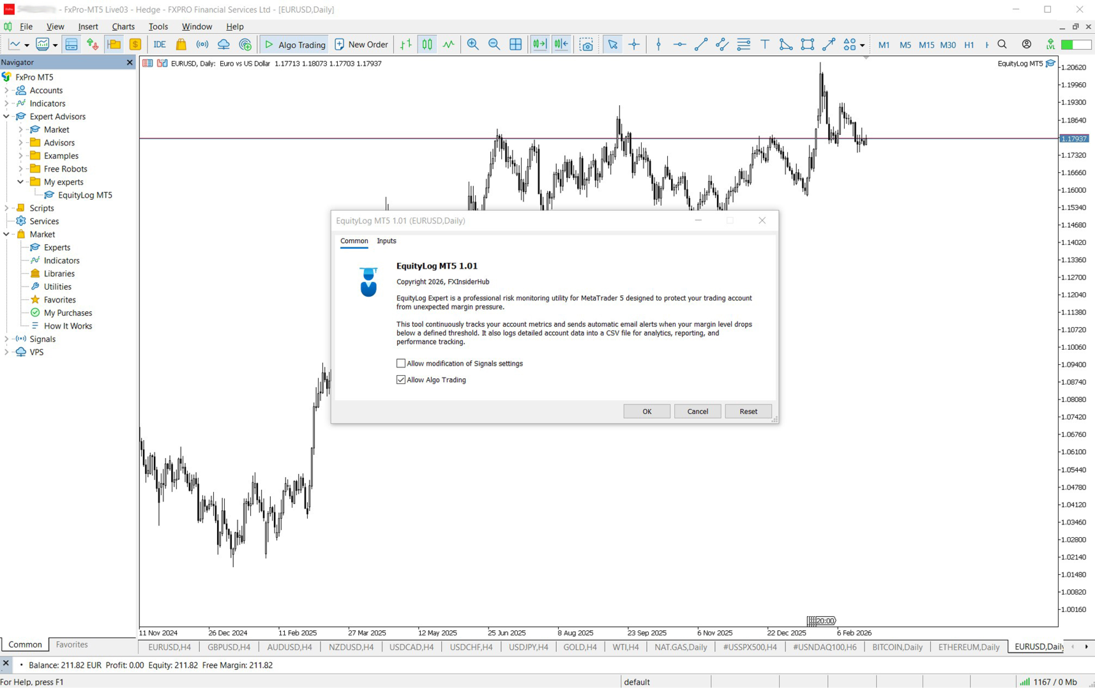The width and height of the screenshot is (1095, 689).
Task: Enable Allow modification of Signals settings
Action: coord(401,364)
